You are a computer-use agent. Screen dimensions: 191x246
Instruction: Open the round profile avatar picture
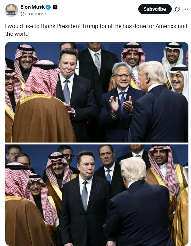point(11,10)
